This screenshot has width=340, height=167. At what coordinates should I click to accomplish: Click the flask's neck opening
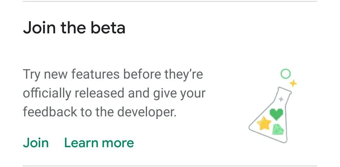284,90
